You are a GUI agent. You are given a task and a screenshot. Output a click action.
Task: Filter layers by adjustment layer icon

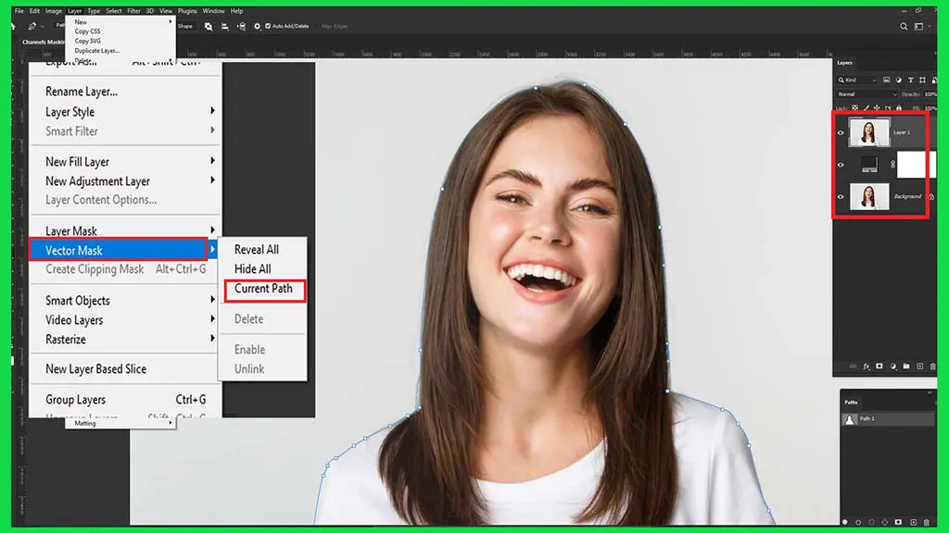(898, 80)
